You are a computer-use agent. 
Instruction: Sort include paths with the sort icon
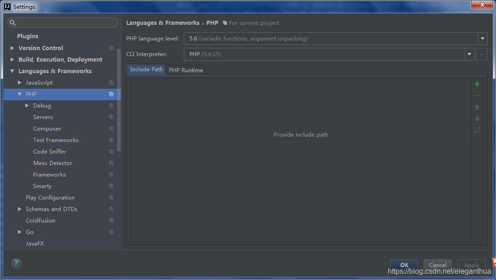pos(477,130)
